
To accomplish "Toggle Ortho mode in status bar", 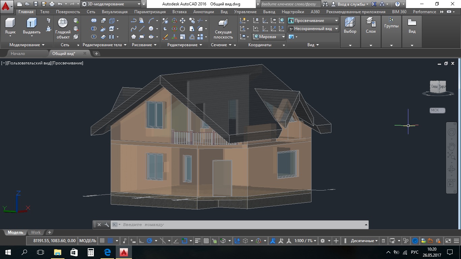I will coord(141,241).
